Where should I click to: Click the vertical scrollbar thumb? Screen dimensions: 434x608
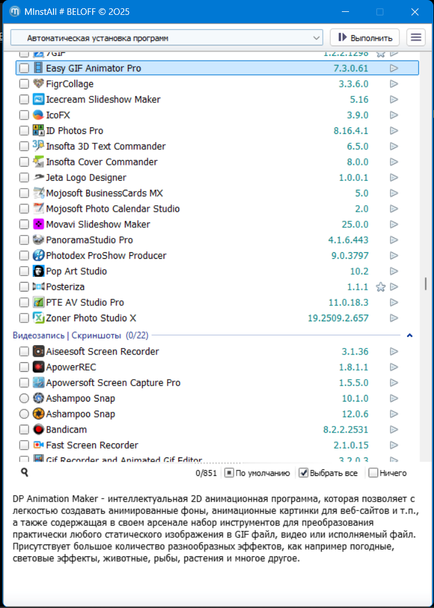click(x=426, y=283)
